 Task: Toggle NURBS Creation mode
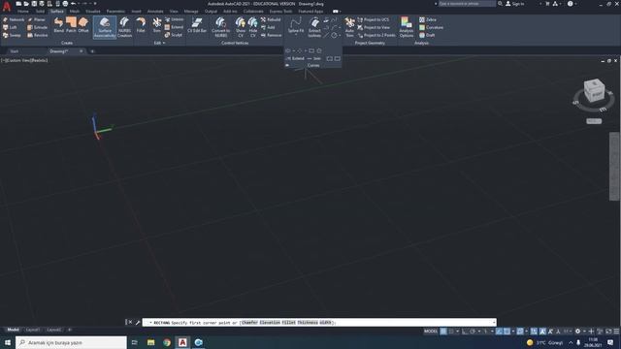coord(124,27)
